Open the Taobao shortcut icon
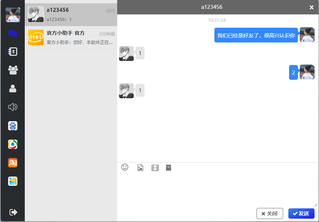The width and height of the screenshot is (319, 222). (13, 163)
